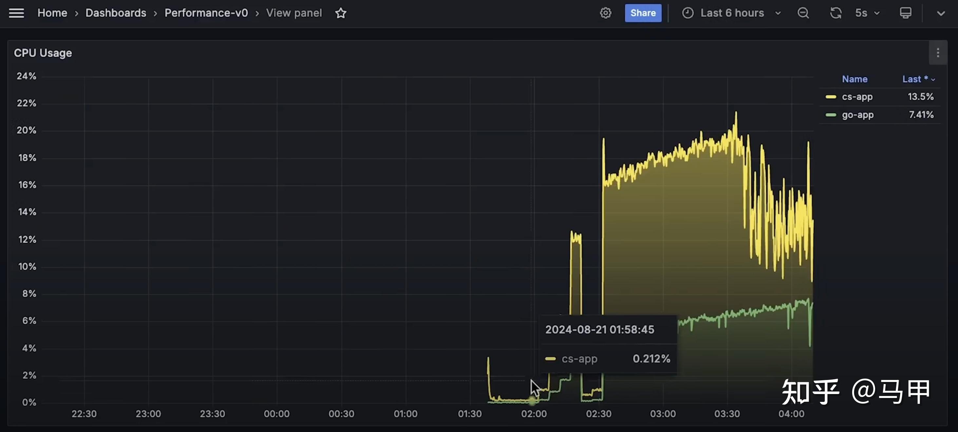Toggle cs-app series visibility in legend
The width and height of the screenshot is (958, 432).
point(857,97)
